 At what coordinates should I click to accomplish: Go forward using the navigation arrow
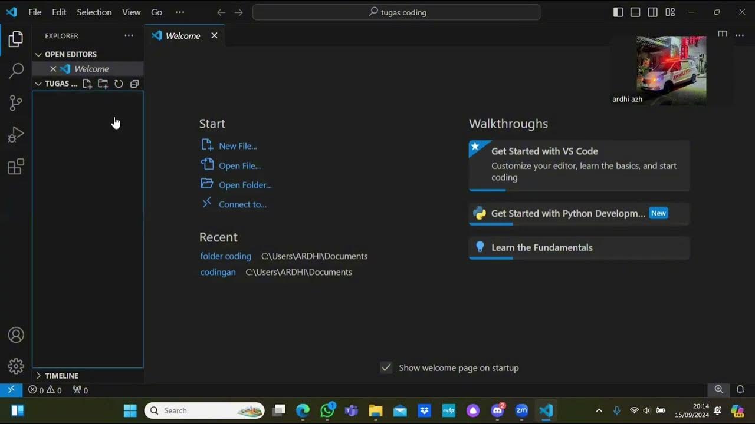coord(238,12)
